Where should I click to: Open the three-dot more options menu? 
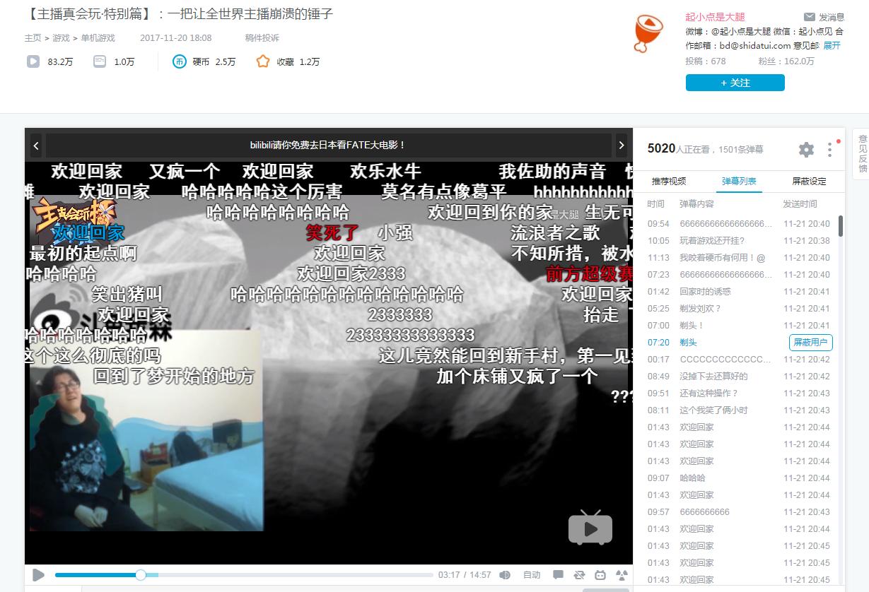coord(829,149)
